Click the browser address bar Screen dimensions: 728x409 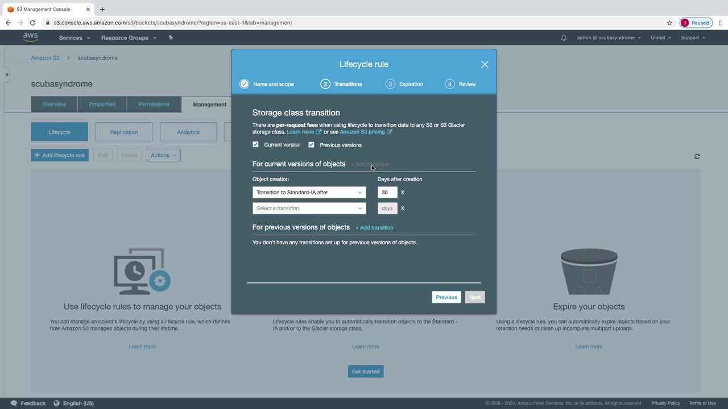coord(353,23)
